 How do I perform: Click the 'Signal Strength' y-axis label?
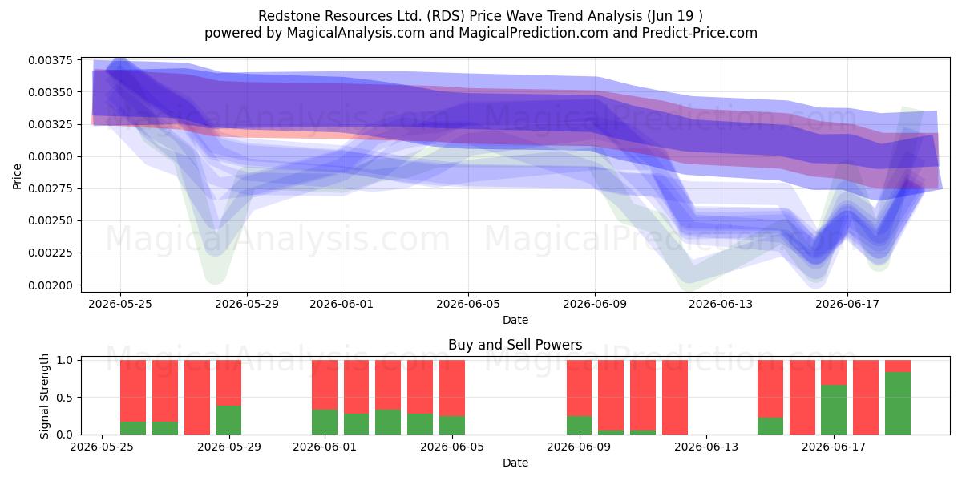pos(45,396)
